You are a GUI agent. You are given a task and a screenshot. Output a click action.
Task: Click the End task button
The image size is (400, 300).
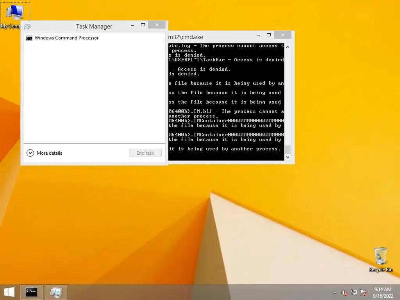tap(145, 153)
